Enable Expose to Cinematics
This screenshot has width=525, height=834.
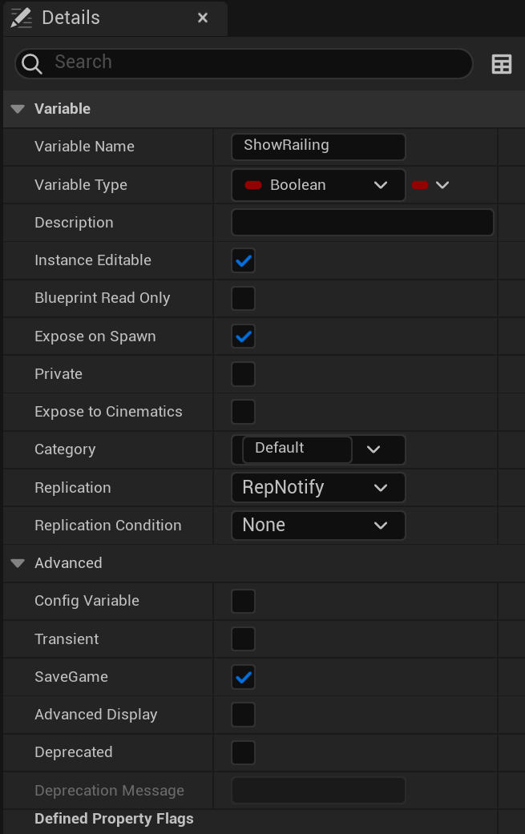click(x=244, y=412)
